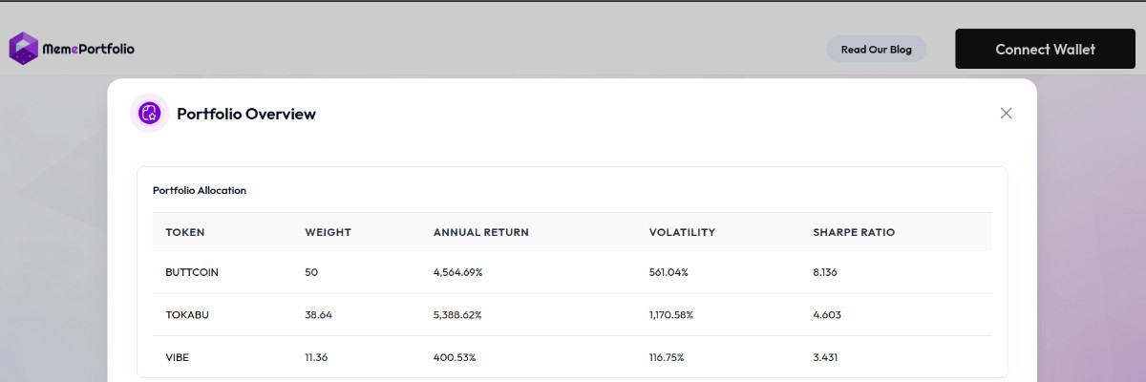Viewport: 1146px width, 382px height.
Task: Click the purple Portfolio Overview icon
Action: click(149, 114)
